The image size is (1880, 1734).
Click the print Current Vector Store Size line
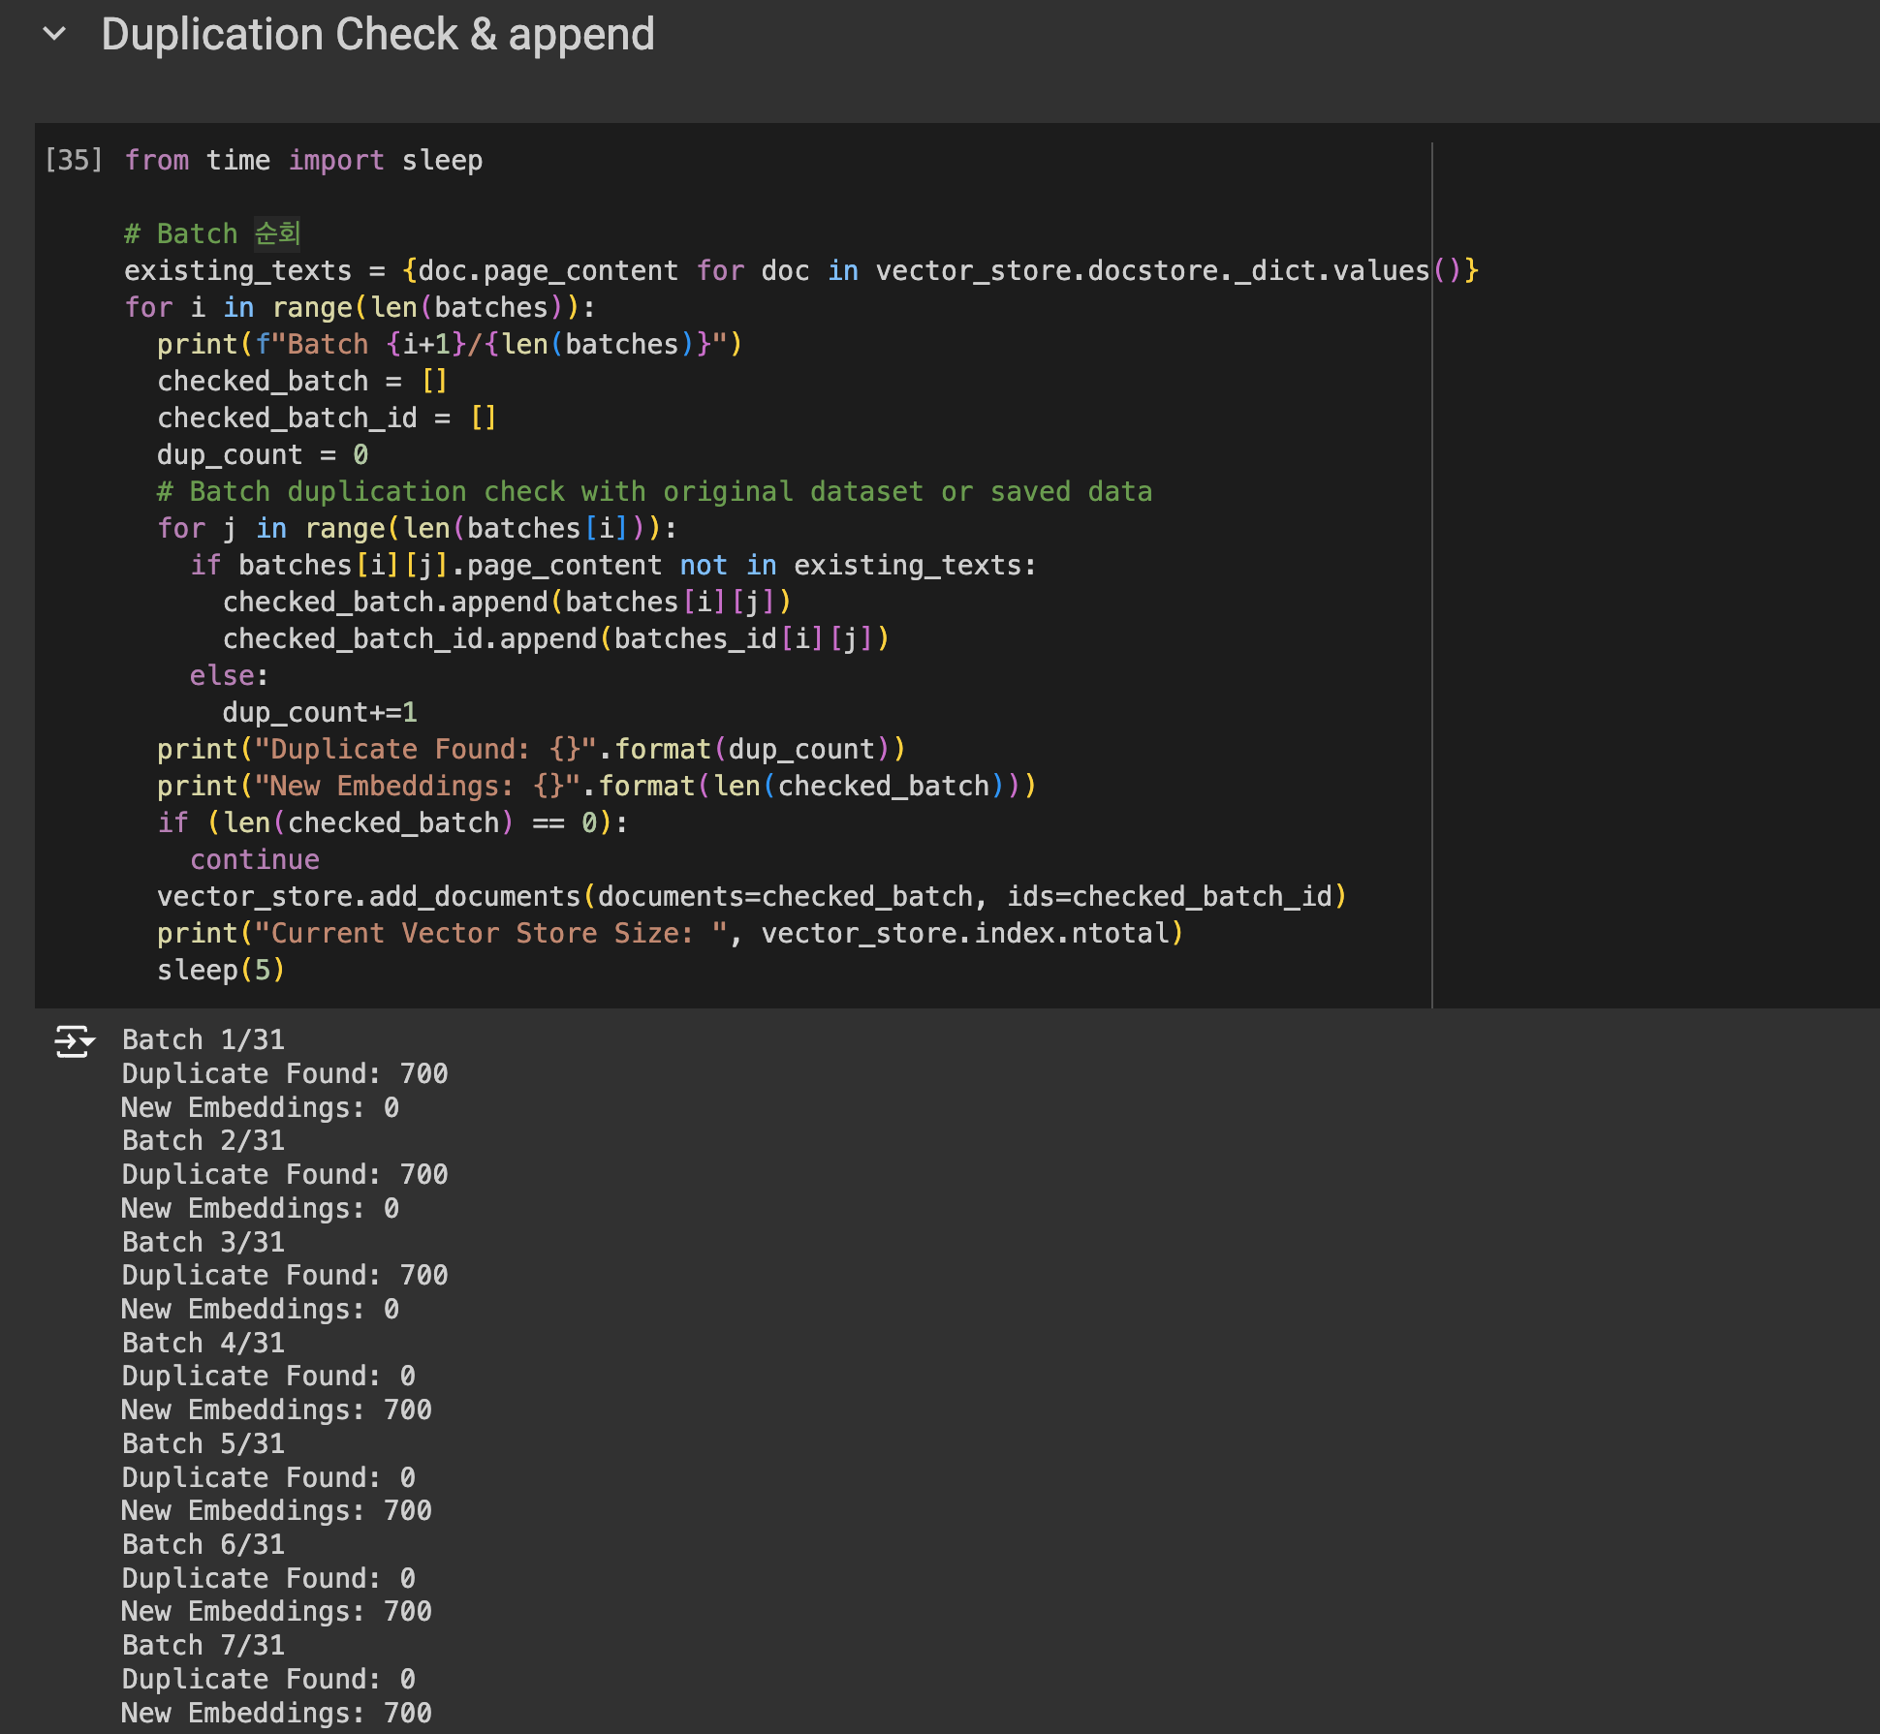pyautogui.click(x=669, y=933)
